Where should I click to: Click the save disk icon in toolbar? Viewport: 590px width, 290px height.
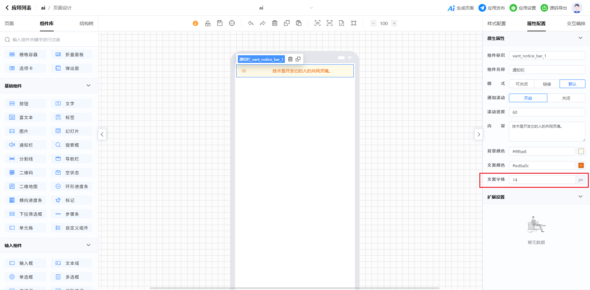(220, 23)
